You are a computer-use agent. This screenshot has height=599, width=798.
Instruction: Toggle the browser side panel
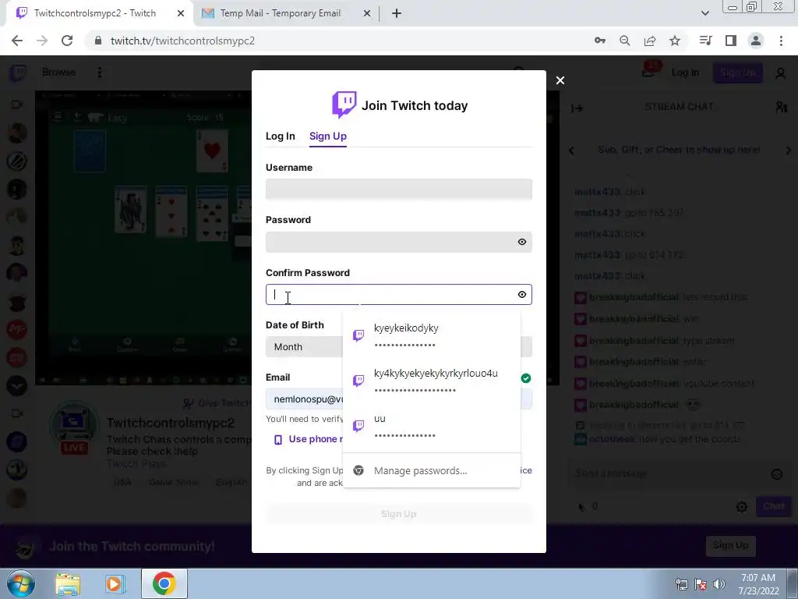731,41
